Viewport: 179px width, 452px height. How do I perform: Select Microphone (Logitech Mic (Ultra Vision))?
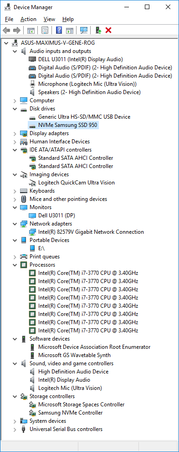tap(87, 84)
